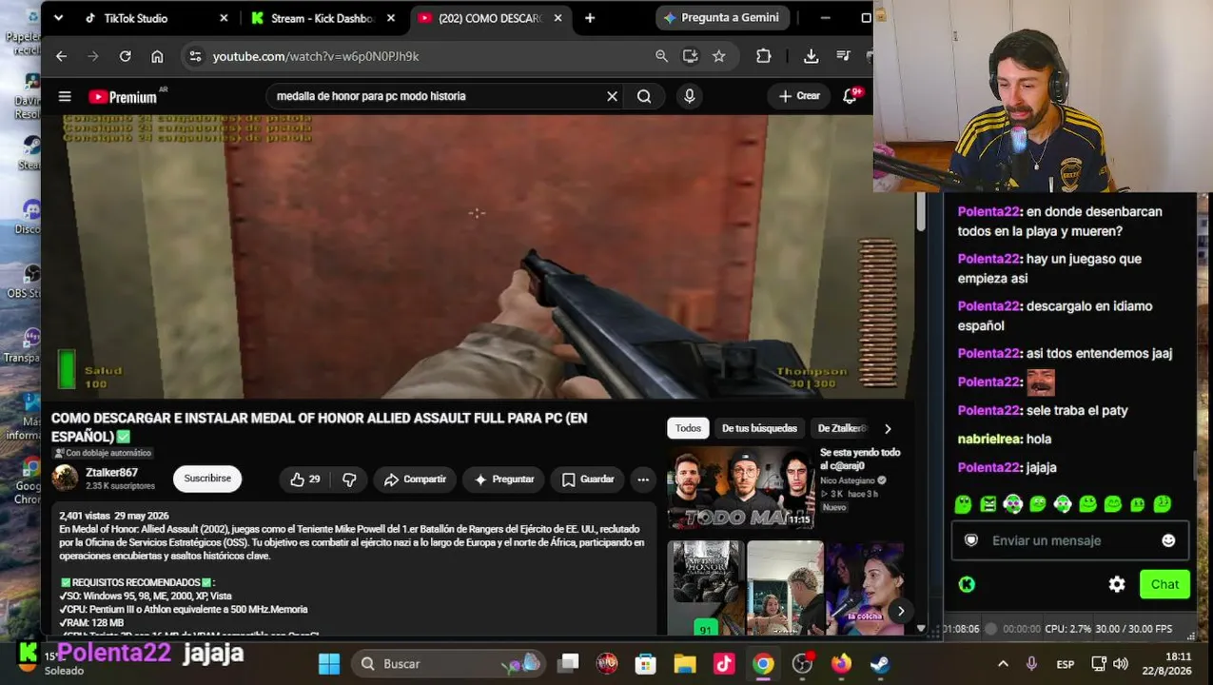1213x685 pixels.
Task: Open the Ztalker867 channel avatar
Action: pos(65,478)
